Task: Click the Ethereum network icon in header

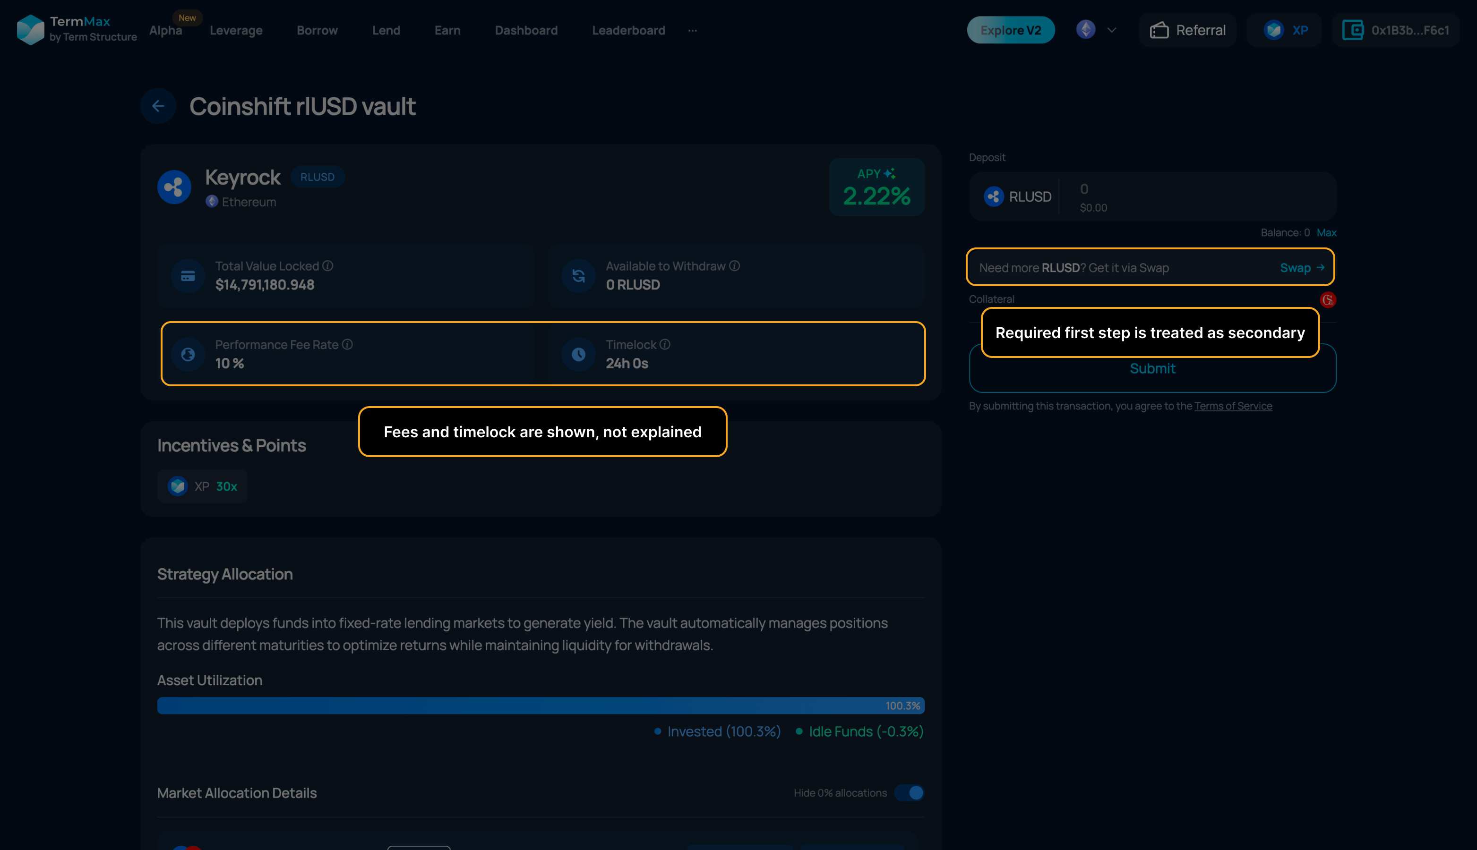Action: (x=1086, y=30)
